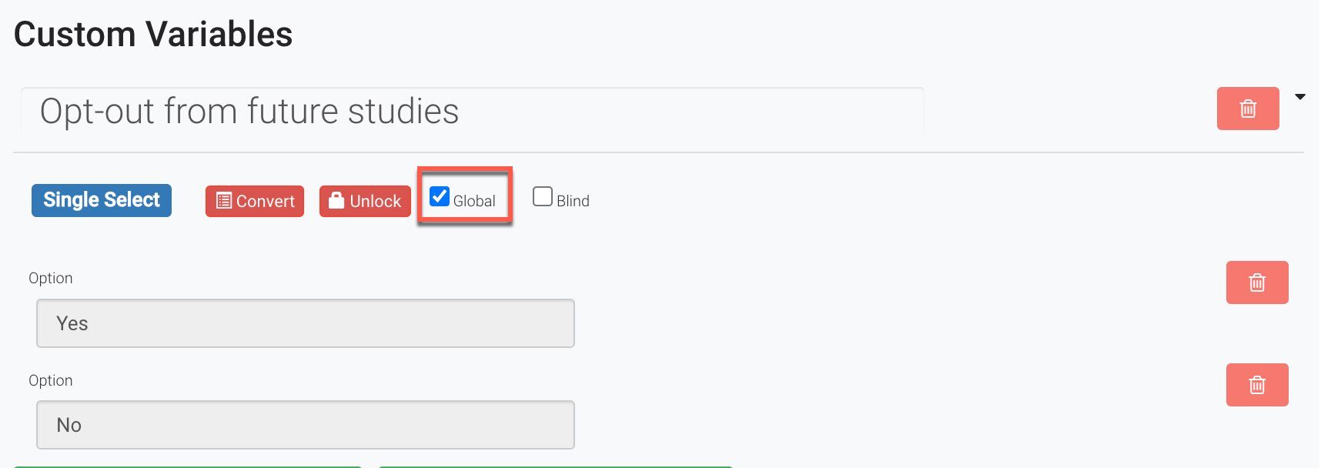Uncheck the Global checkbox
This screenshot has height=468, width=1321.
(440, 197)
